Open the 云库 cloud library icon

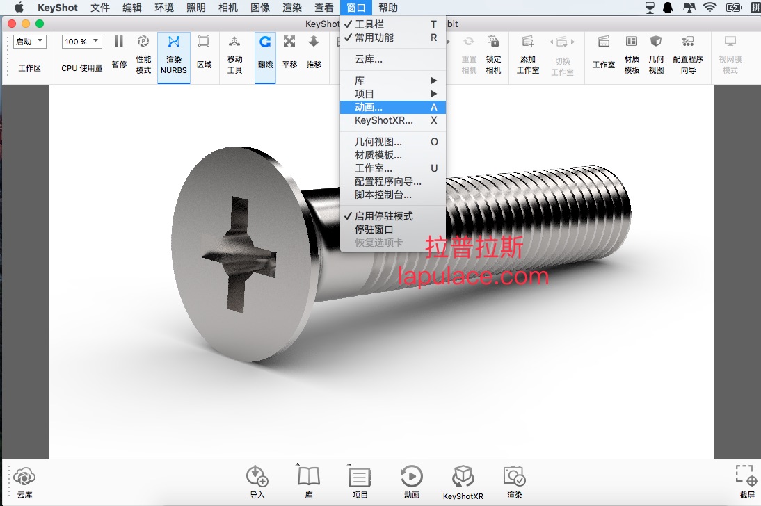[24, 476]
